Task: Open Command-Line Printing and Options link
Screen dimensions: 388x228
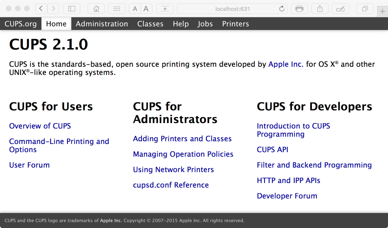Action: point(59,145)
